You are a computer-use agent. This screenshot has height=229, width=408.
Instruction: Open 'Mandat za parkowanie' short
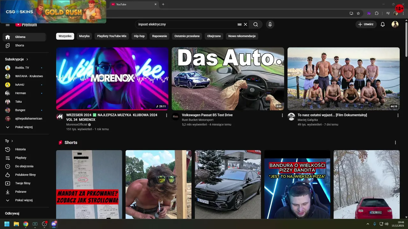[89, 184]
